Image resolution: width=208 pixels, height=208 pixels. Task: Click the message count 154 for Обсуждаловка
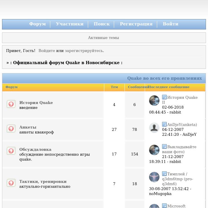pyautogui.click(x=135, y=154)
